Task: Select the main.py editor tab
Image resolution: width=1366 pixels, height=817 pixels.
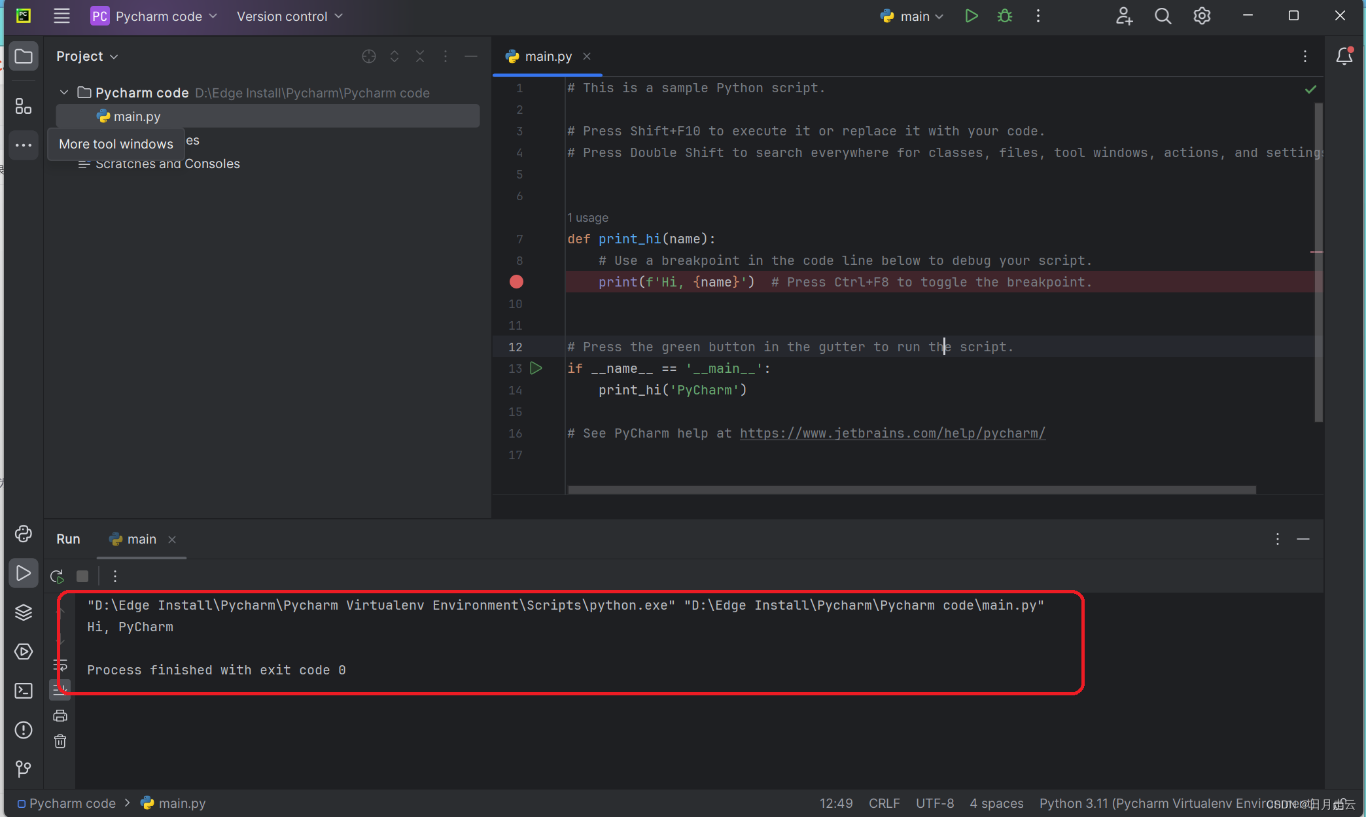Action: click(548, 56)
